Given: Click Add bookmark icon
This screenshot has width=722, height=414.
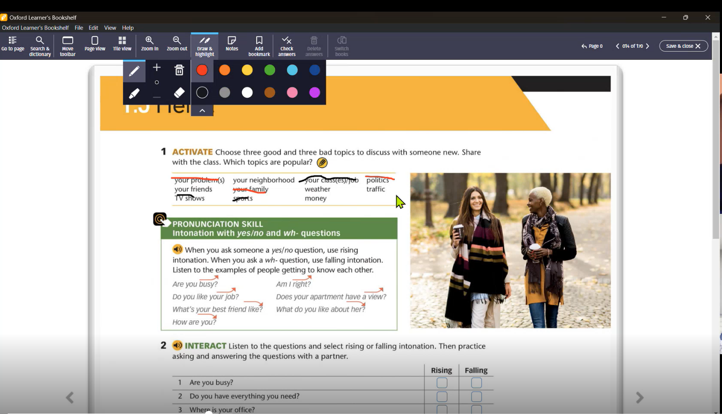Looking at the screenshot, I should (x=259, y=46).
